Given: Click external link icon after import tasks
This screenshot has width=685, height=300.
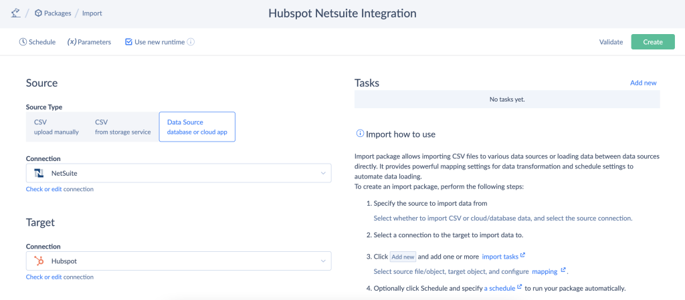Looking at the screenshot, I should tap(523, 255).
